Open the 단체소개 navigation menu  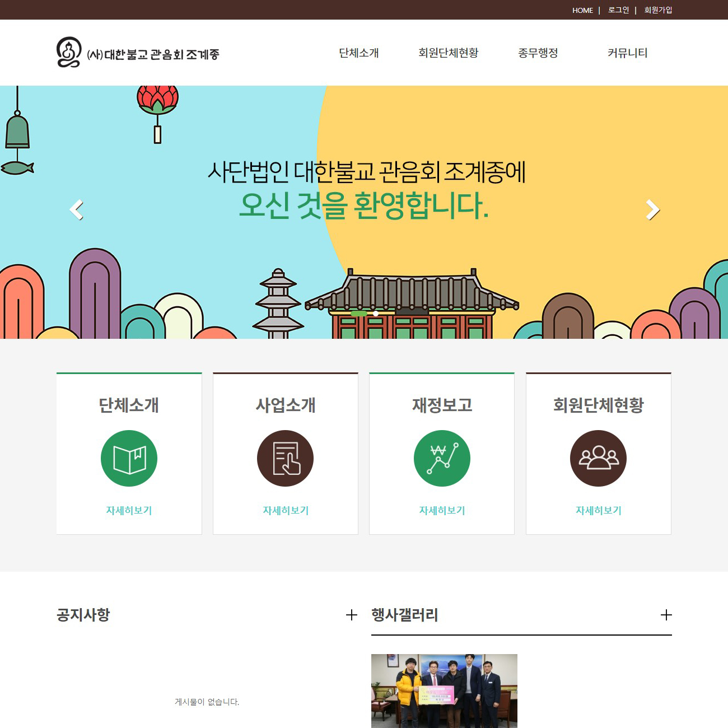(x=359, y=53)
